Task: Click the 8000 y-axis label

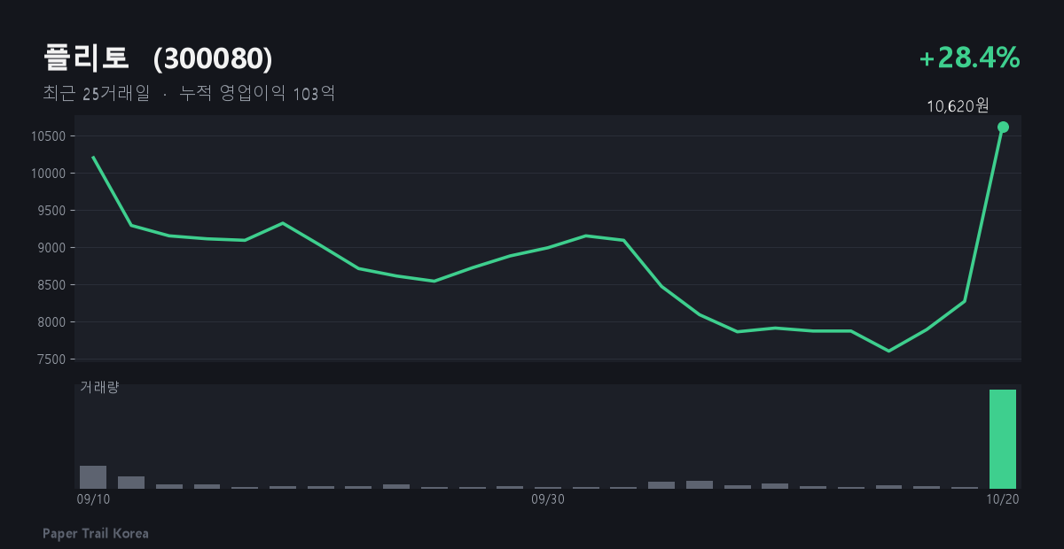Action: (x=53, y=322)
